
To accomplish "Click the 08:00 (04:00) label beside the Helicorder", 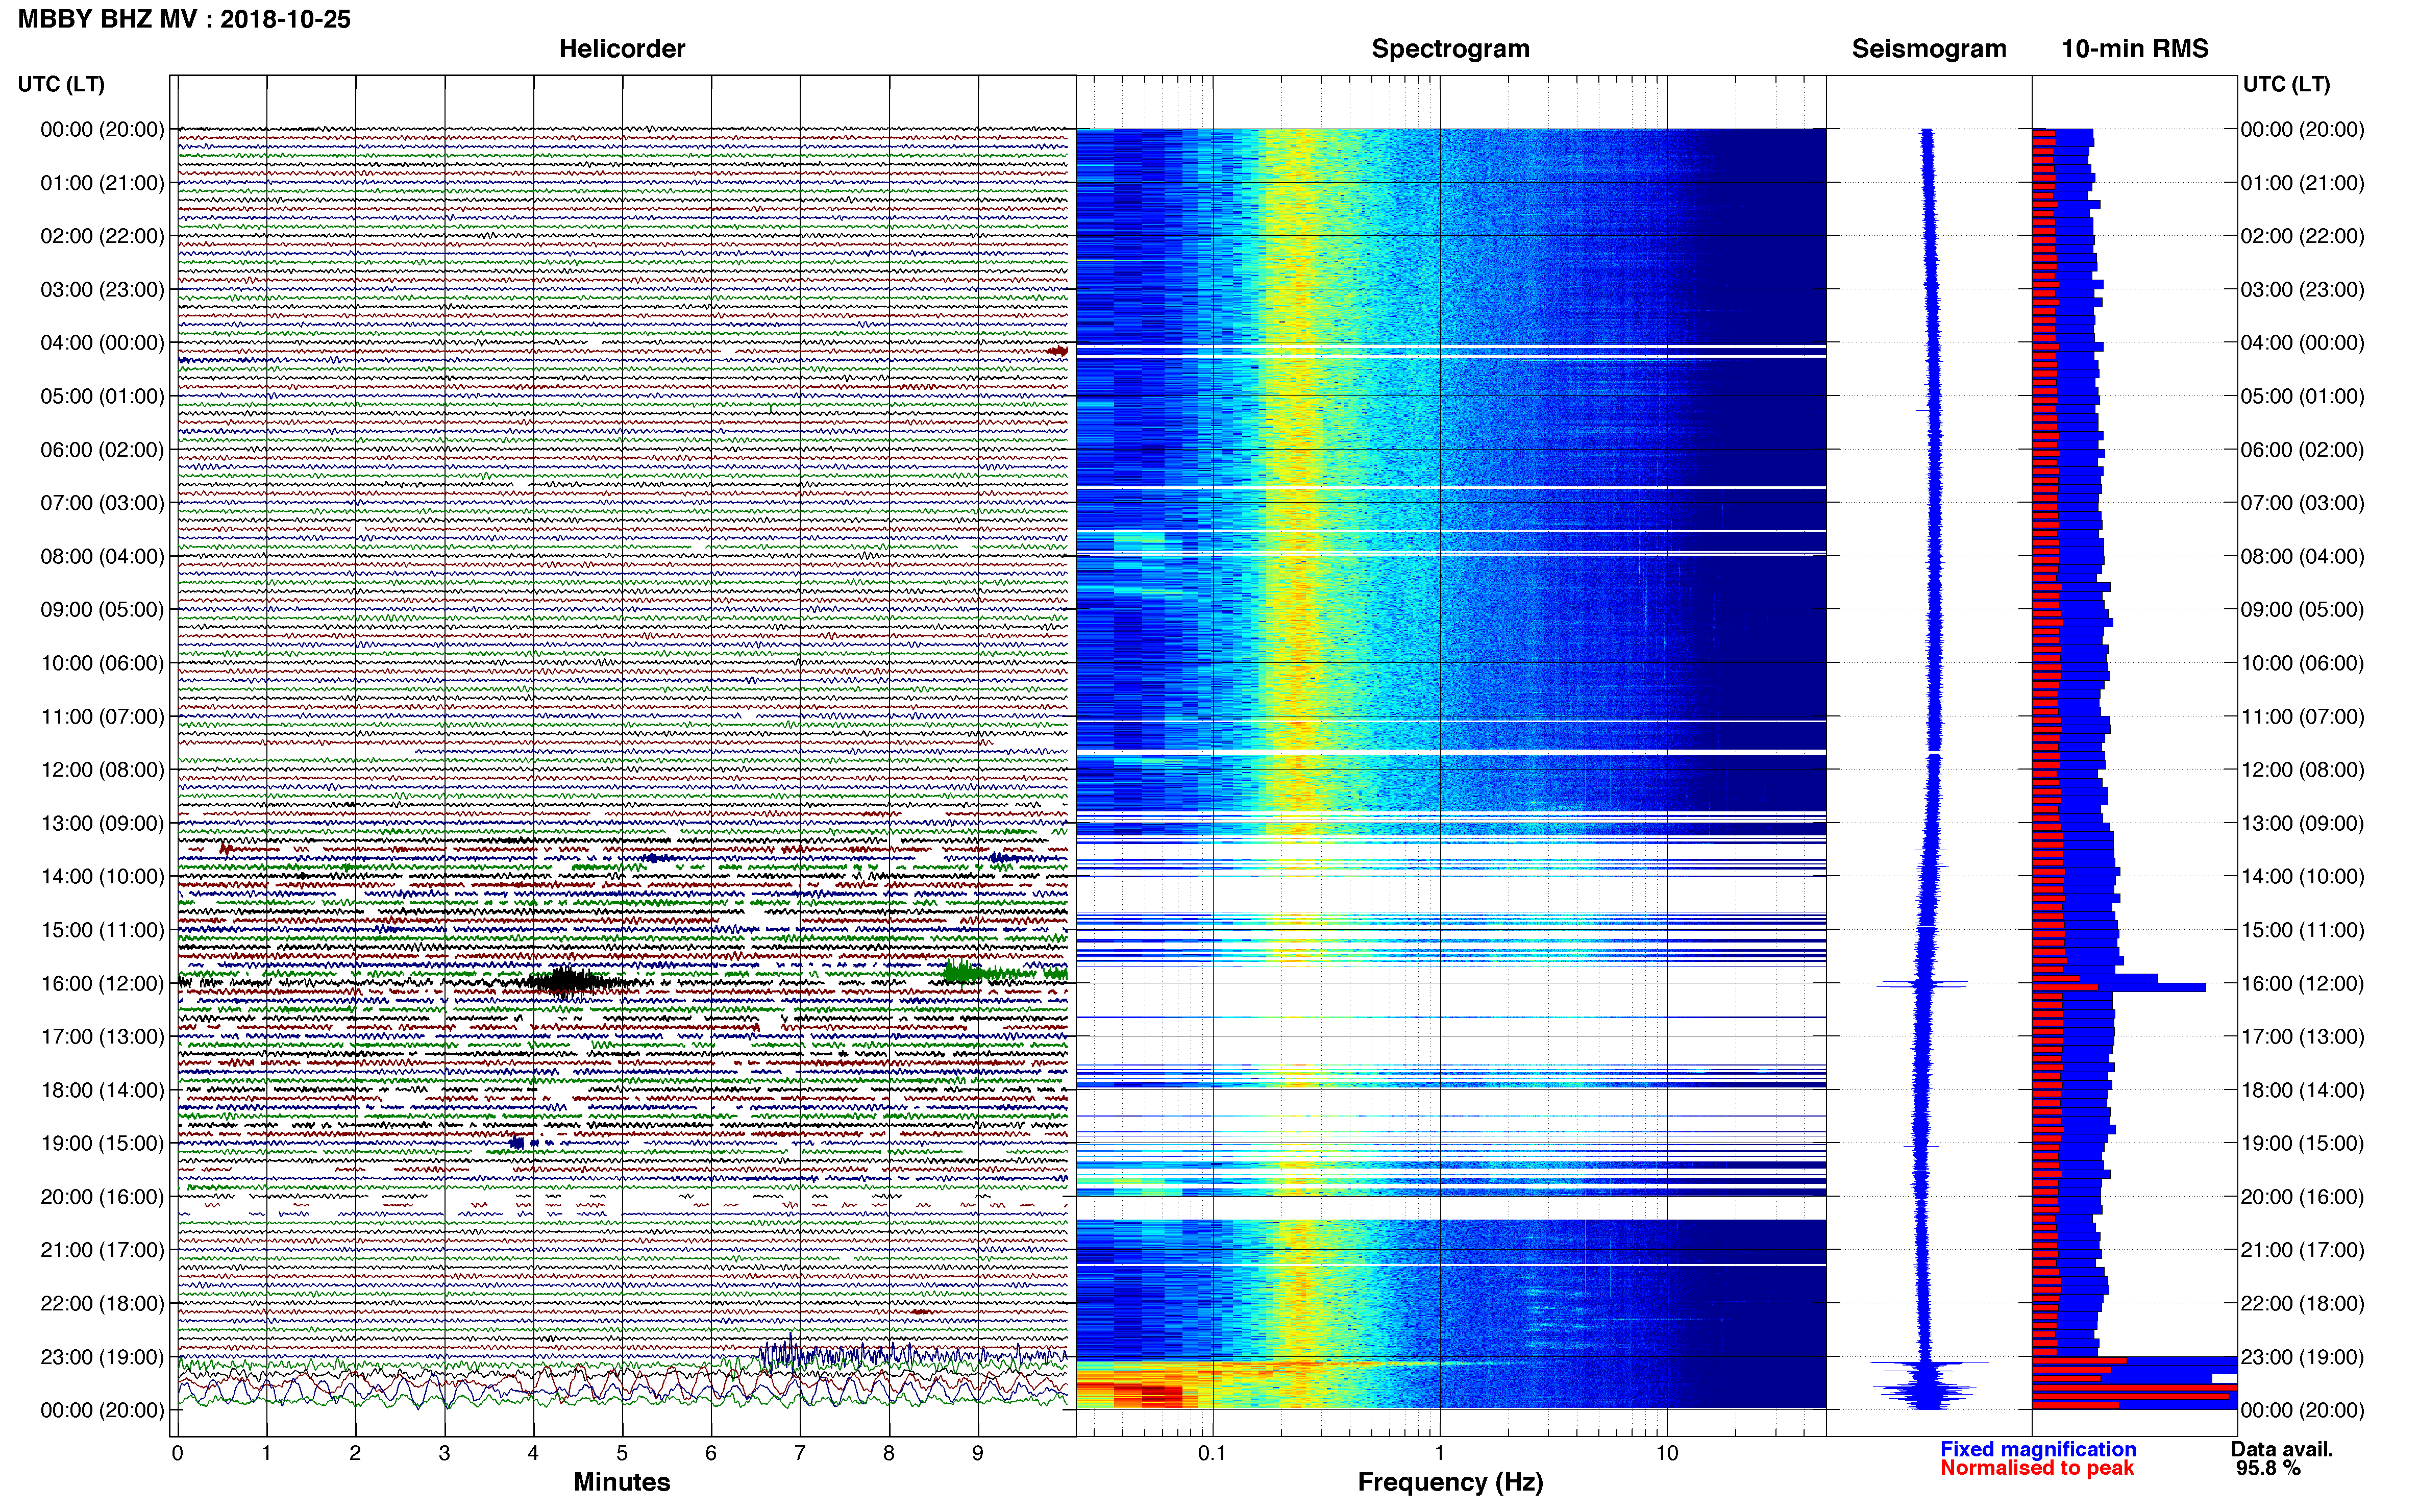I will [102, 556].
